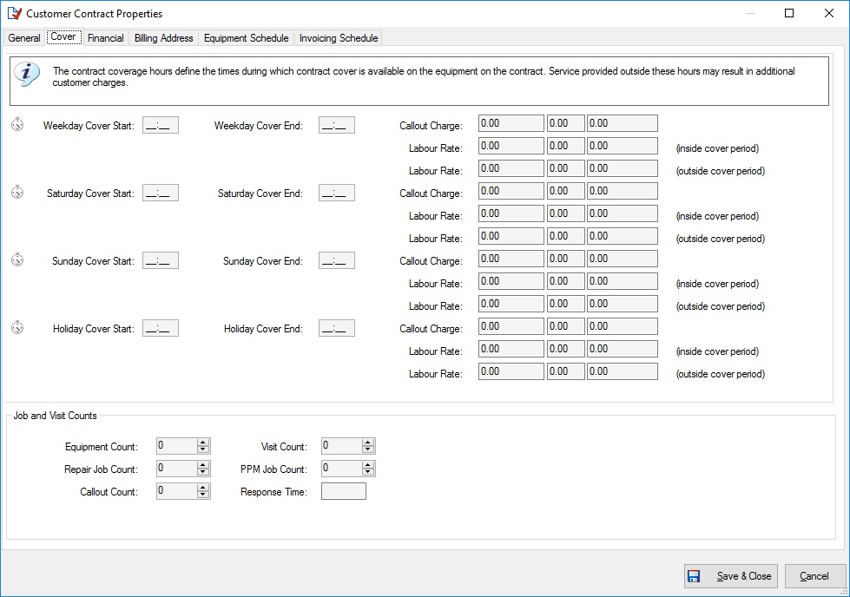Decrease the Repair Job Count value
The height and width of the screenshot is (597, 850).
[x=203, y=472]
